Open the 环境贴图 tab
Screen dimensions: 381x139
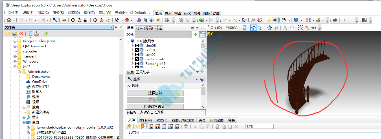click(x=217, y=120)
